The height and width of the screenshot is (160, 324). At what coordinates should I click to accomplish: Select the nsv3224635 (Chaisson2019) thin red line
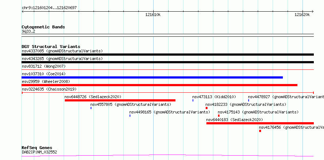click(167, 93)
